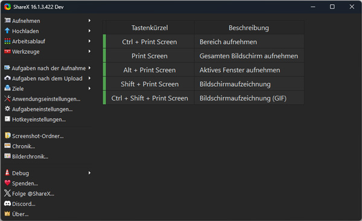Image resolution: width=362 pixels, height=221 pixels.
Task: Click the Alt + Print Screen hotkey cell
Action: 150,70
